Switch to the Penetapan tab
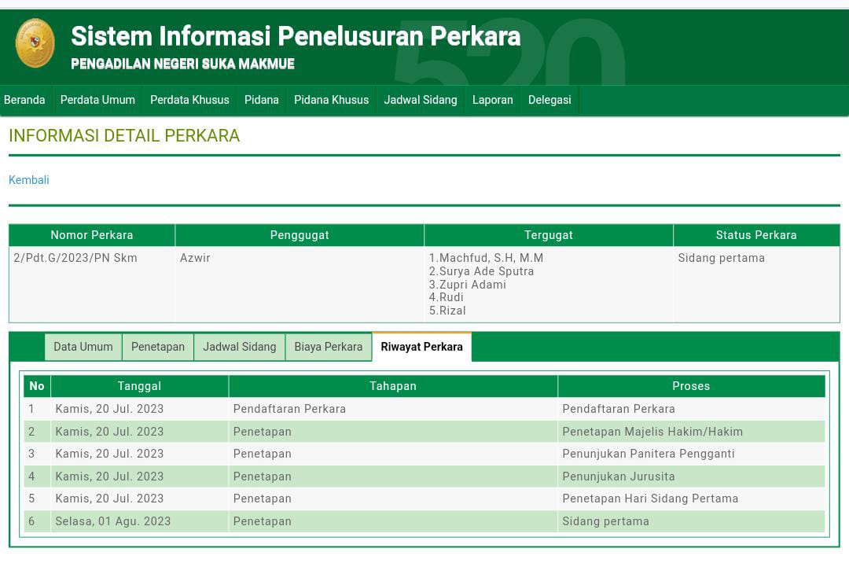This screenshot has height=574, width=849. 158,347
